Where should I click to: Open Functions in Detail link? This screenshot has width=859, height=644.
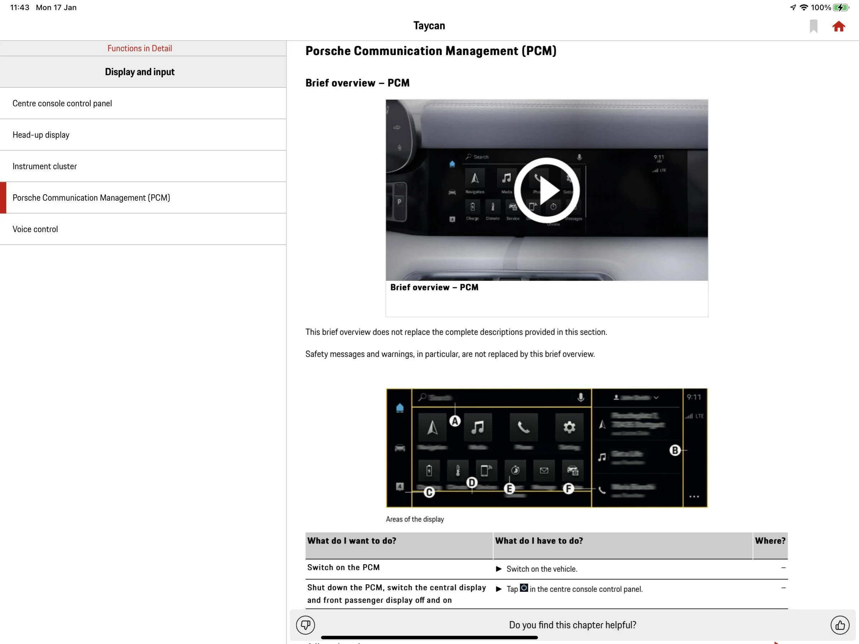click(x=140, y=48)
